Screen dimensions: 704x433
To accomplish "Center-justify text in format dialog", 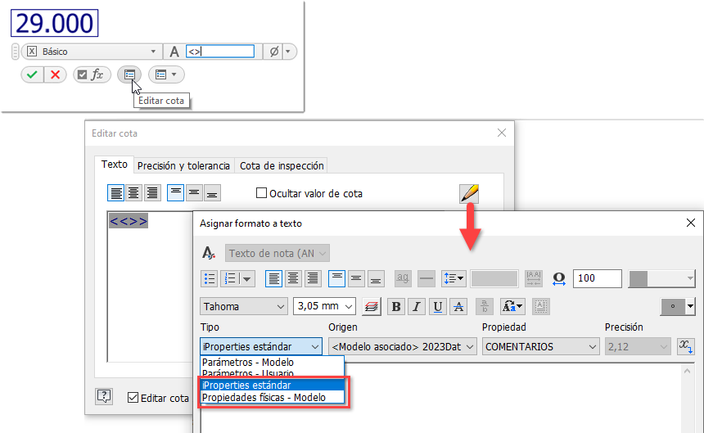I will [x=293, y=278].
